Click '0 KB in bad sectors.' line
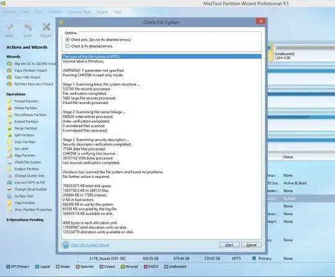The image size is (335, 277). pos(78,200)
